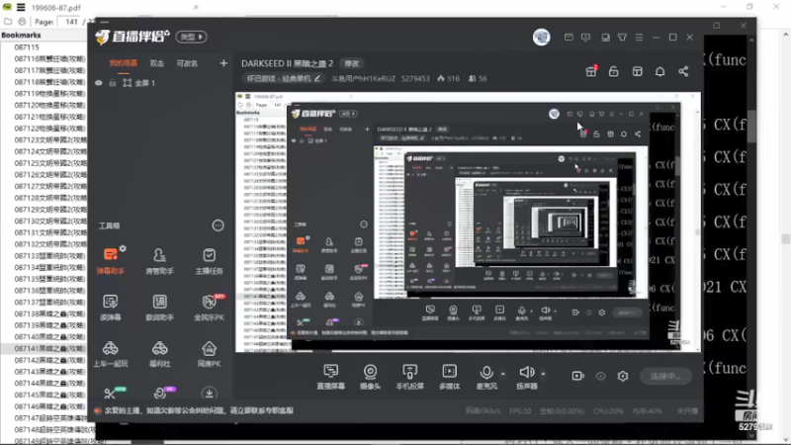Select bookmark 087115 in the PDF viewer
The width and height of the screenshot is (791, 445).
coord(27,46)
